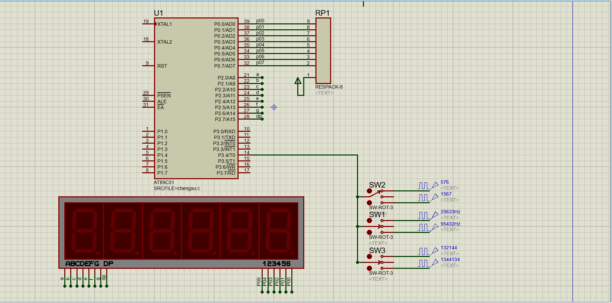Step SW3 with its upper red actuator
The width and height of the screenshot is (612, 303).
[369, 256]
